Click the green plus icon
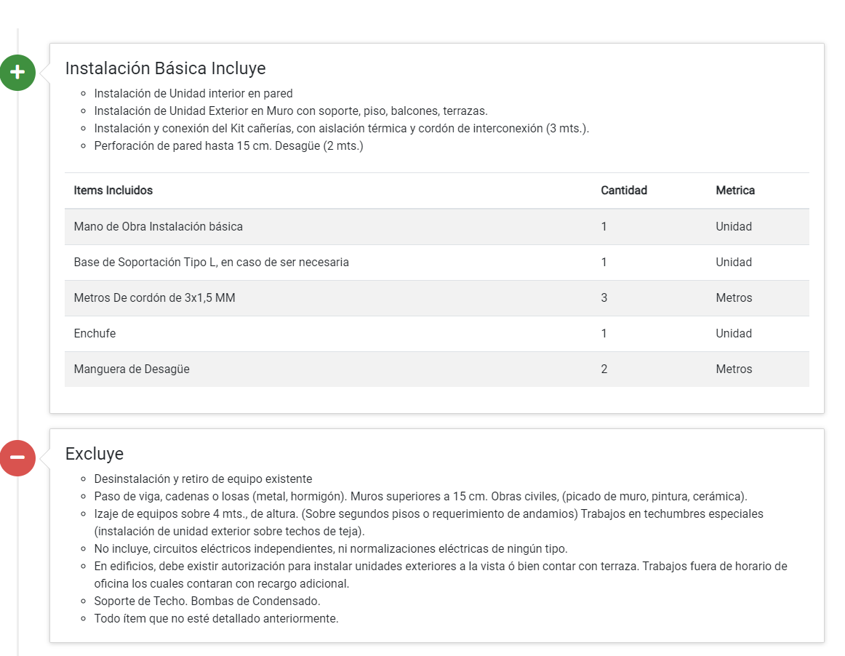 pos(17,73)
